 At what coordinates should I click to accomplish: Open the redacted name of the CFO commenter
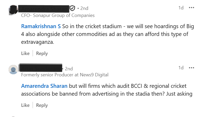(45, 9)
